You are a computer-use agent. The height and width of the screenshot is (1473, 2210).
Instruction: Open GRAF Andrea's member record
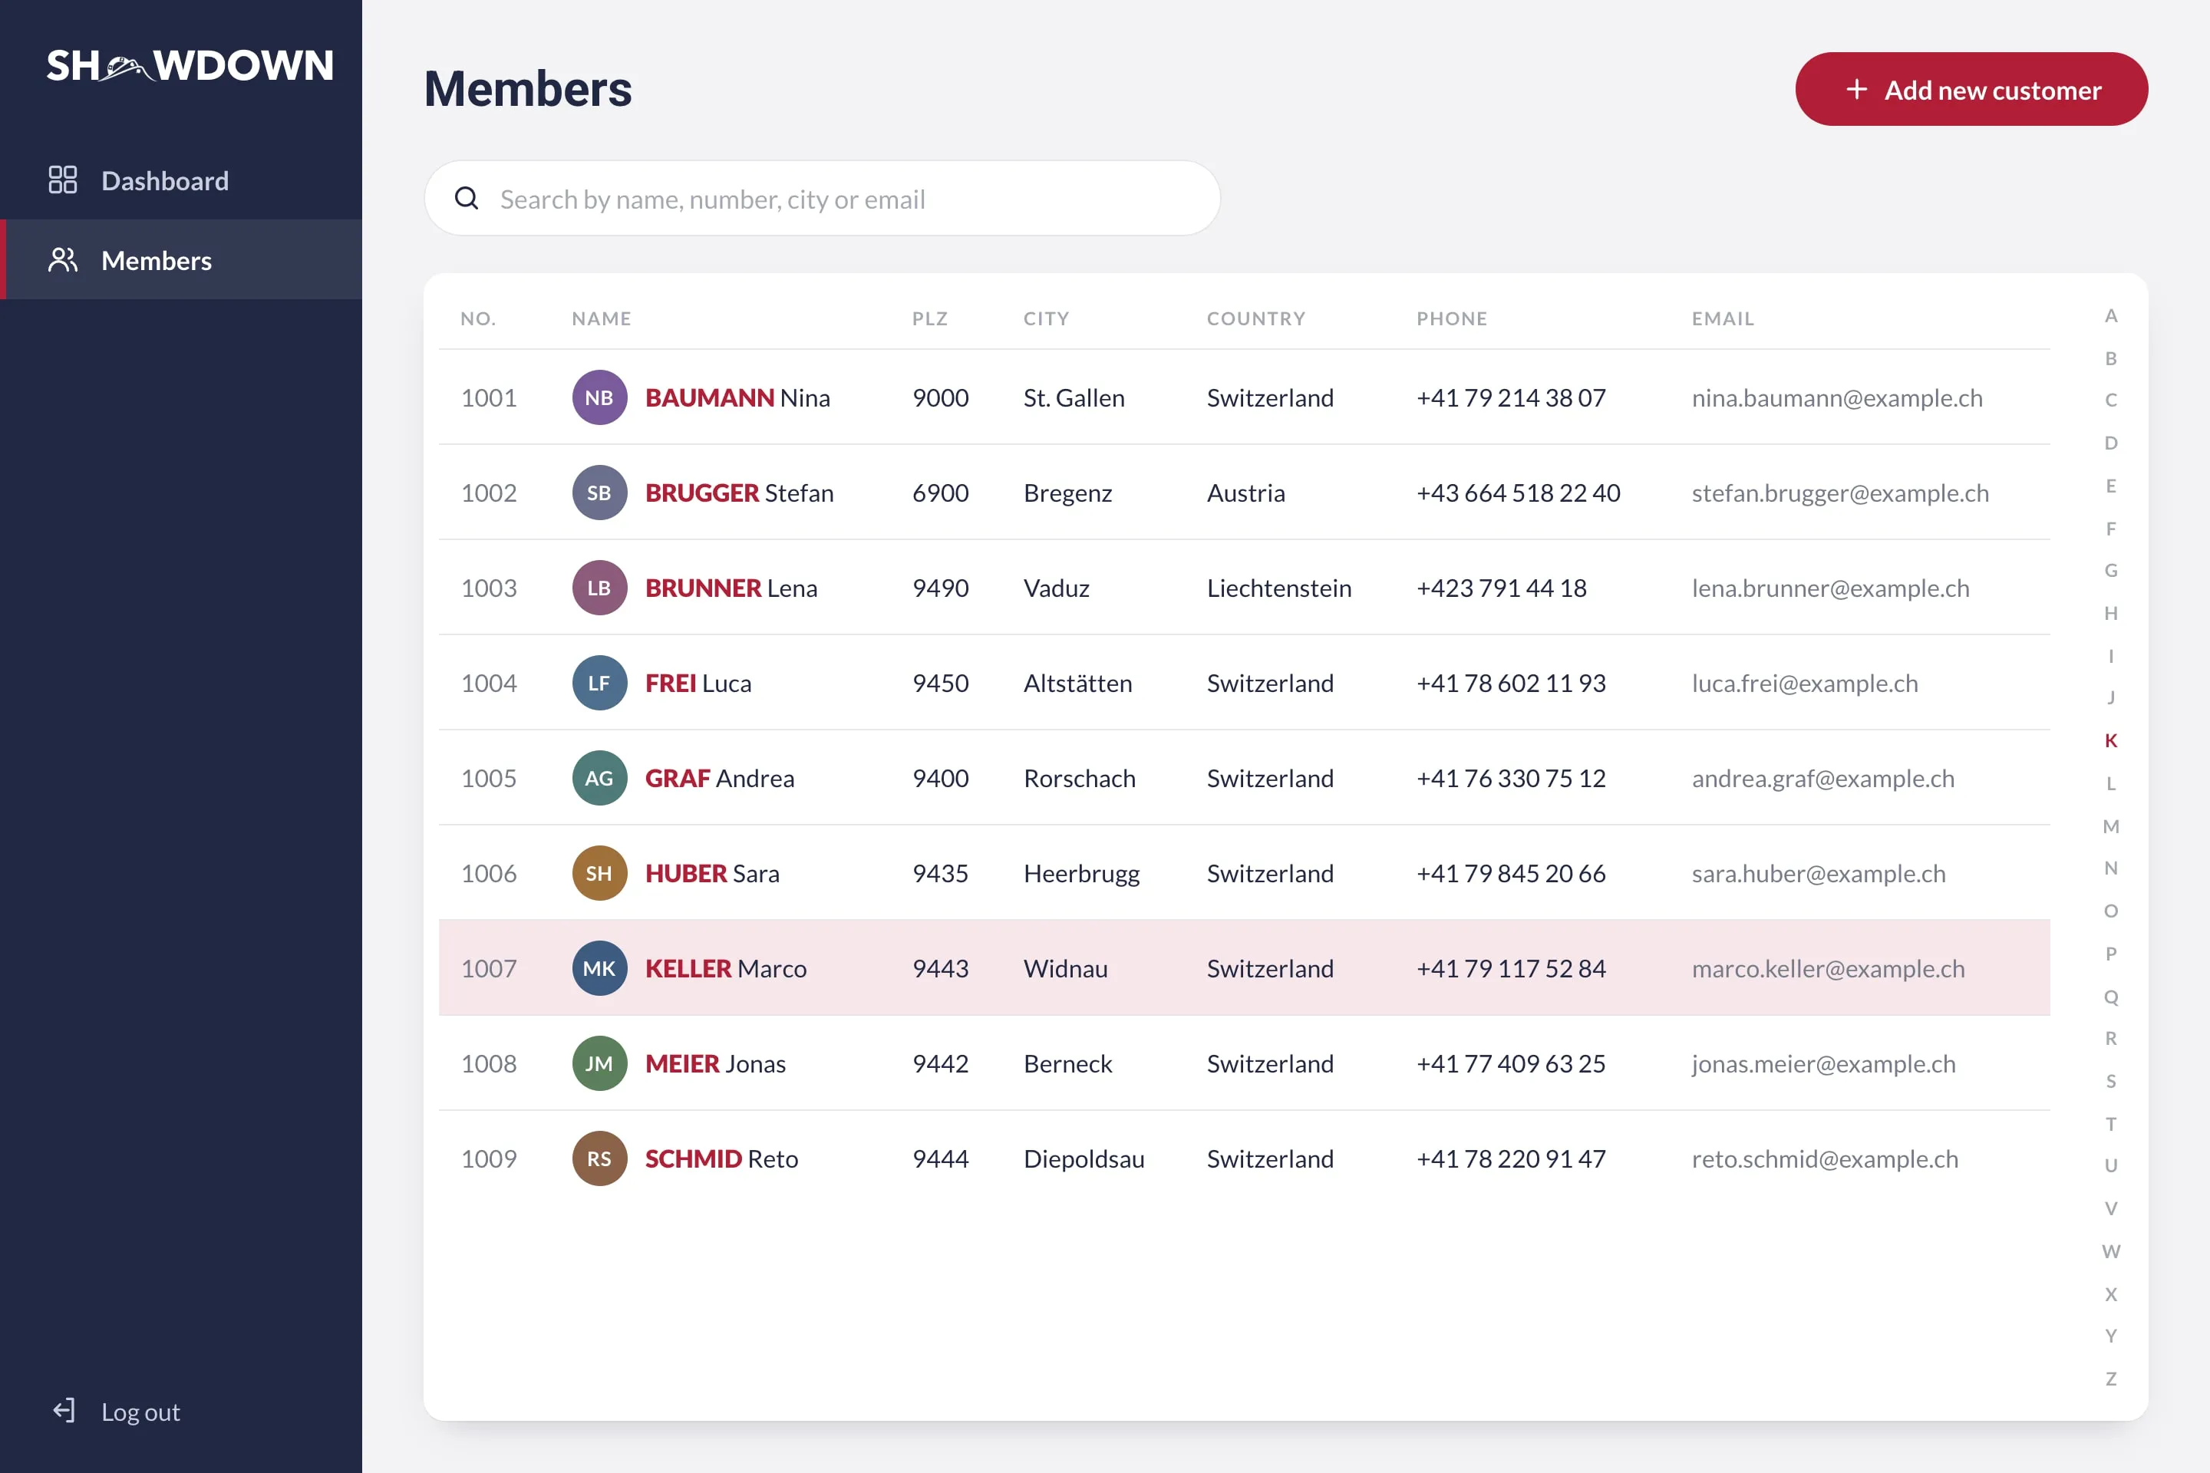[1244, 778]
